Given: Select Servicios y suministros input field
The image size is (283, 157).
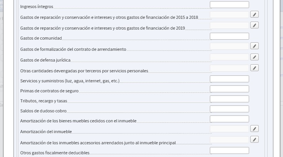Looking at the screenshot, I should click(x=229, y=79).
